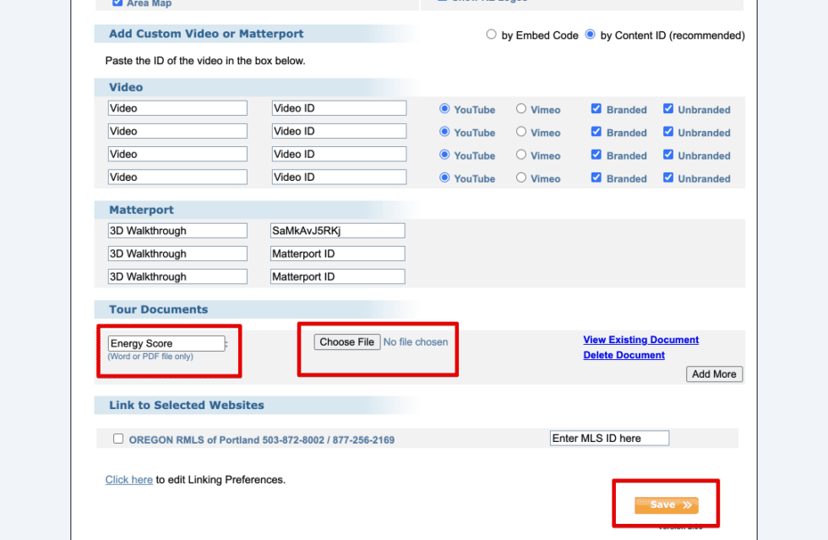Click the orange Save button

[666, 505]
